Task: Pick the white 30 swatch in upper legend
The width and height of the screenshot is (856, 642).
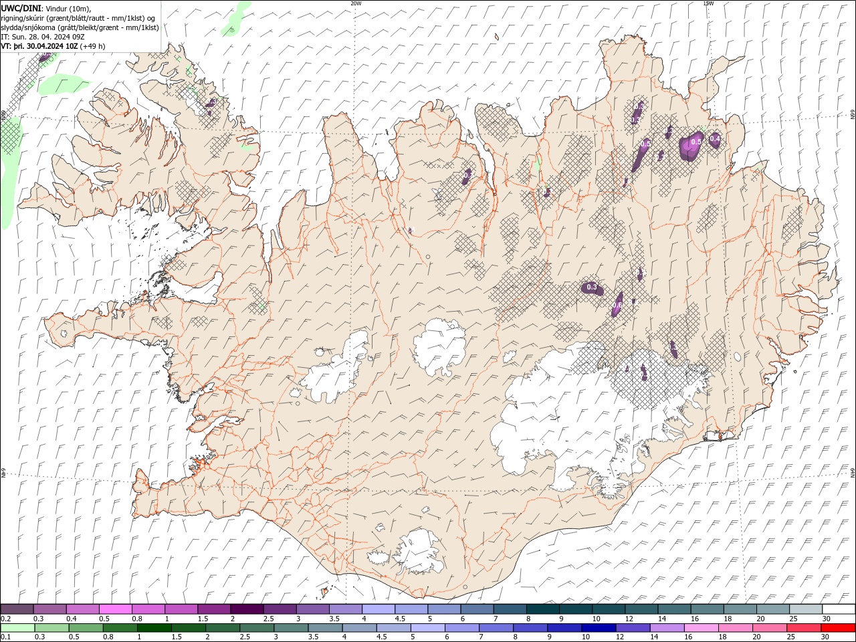Action: 839,609
